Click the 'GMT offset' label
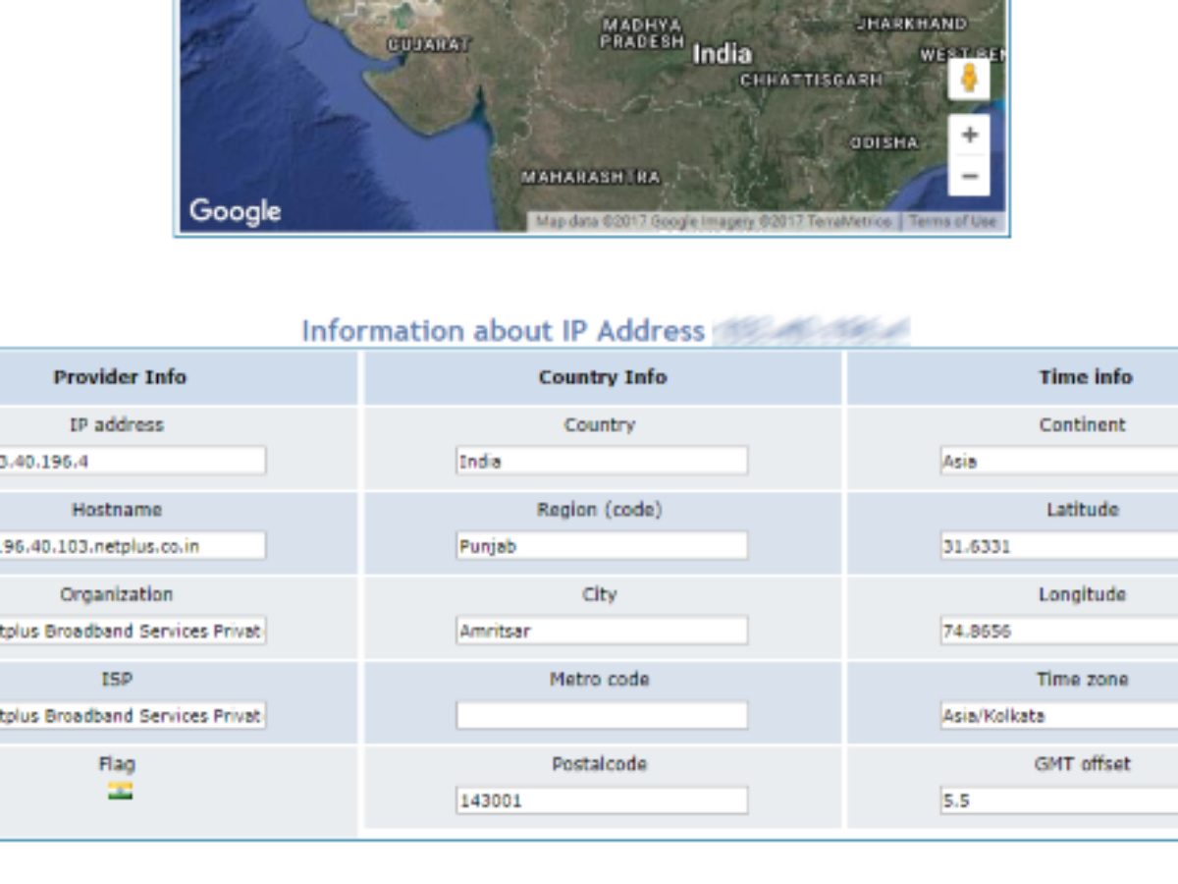 click(1083, 763)
